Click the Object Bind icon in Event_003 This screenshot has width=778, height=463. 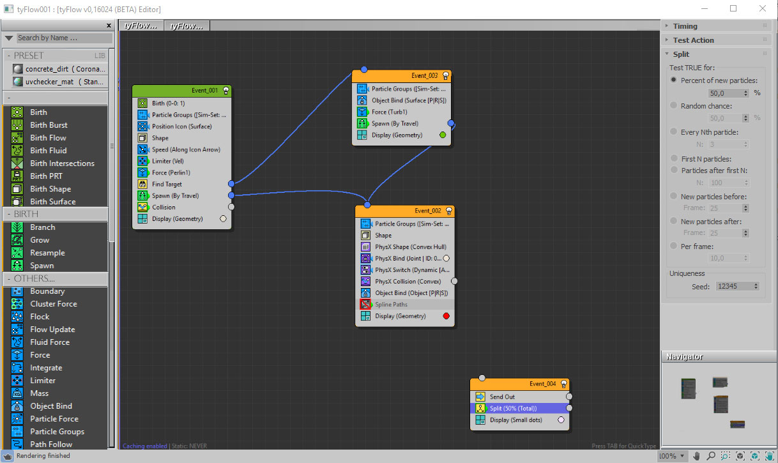[x=363, y=100]
